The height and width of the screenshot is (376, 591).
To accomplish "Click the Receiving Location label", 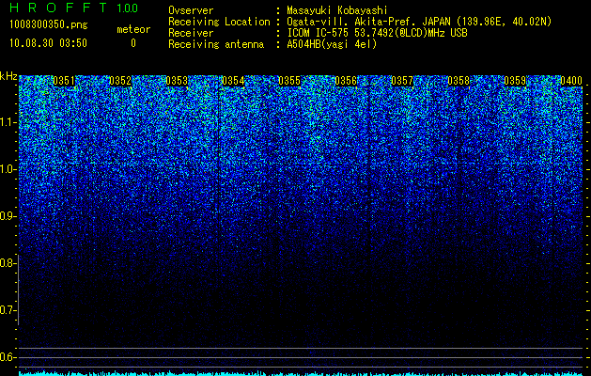I will click(219, 22).
